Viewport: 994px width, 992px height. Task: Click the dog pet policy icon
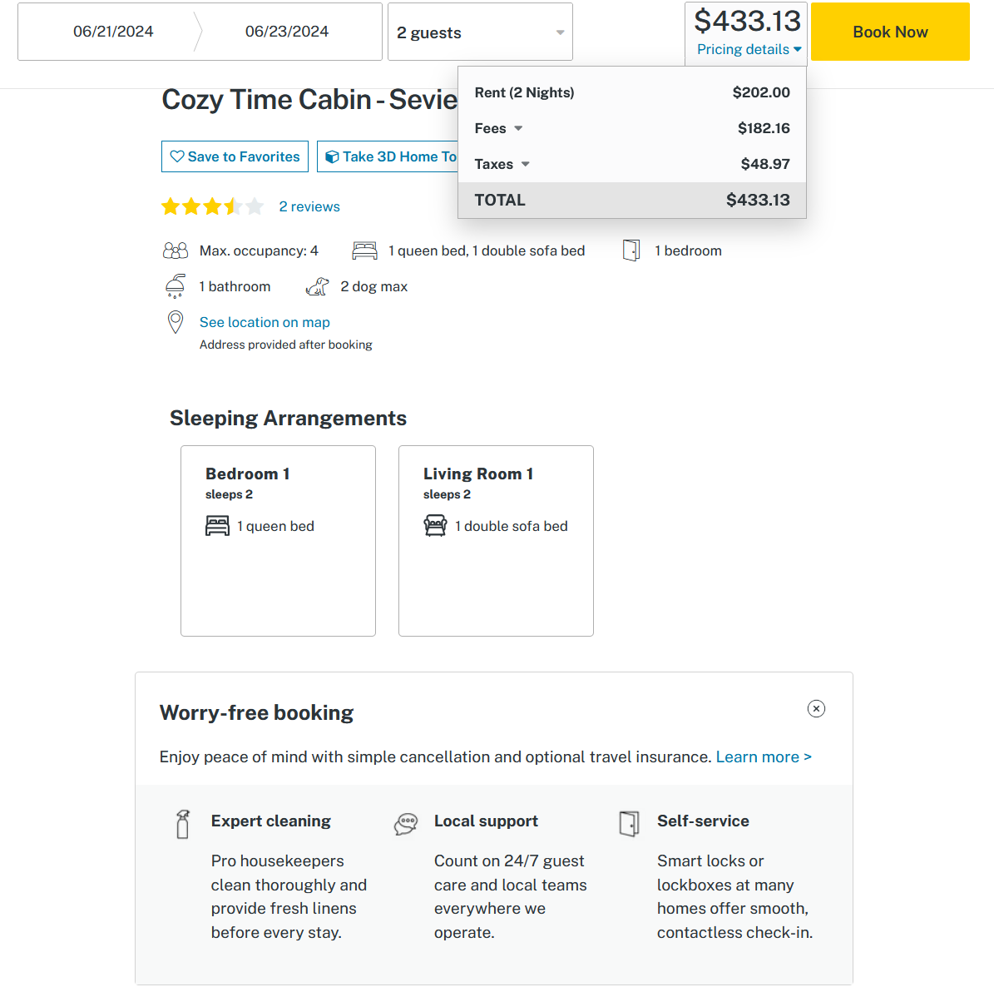(317, 286)
